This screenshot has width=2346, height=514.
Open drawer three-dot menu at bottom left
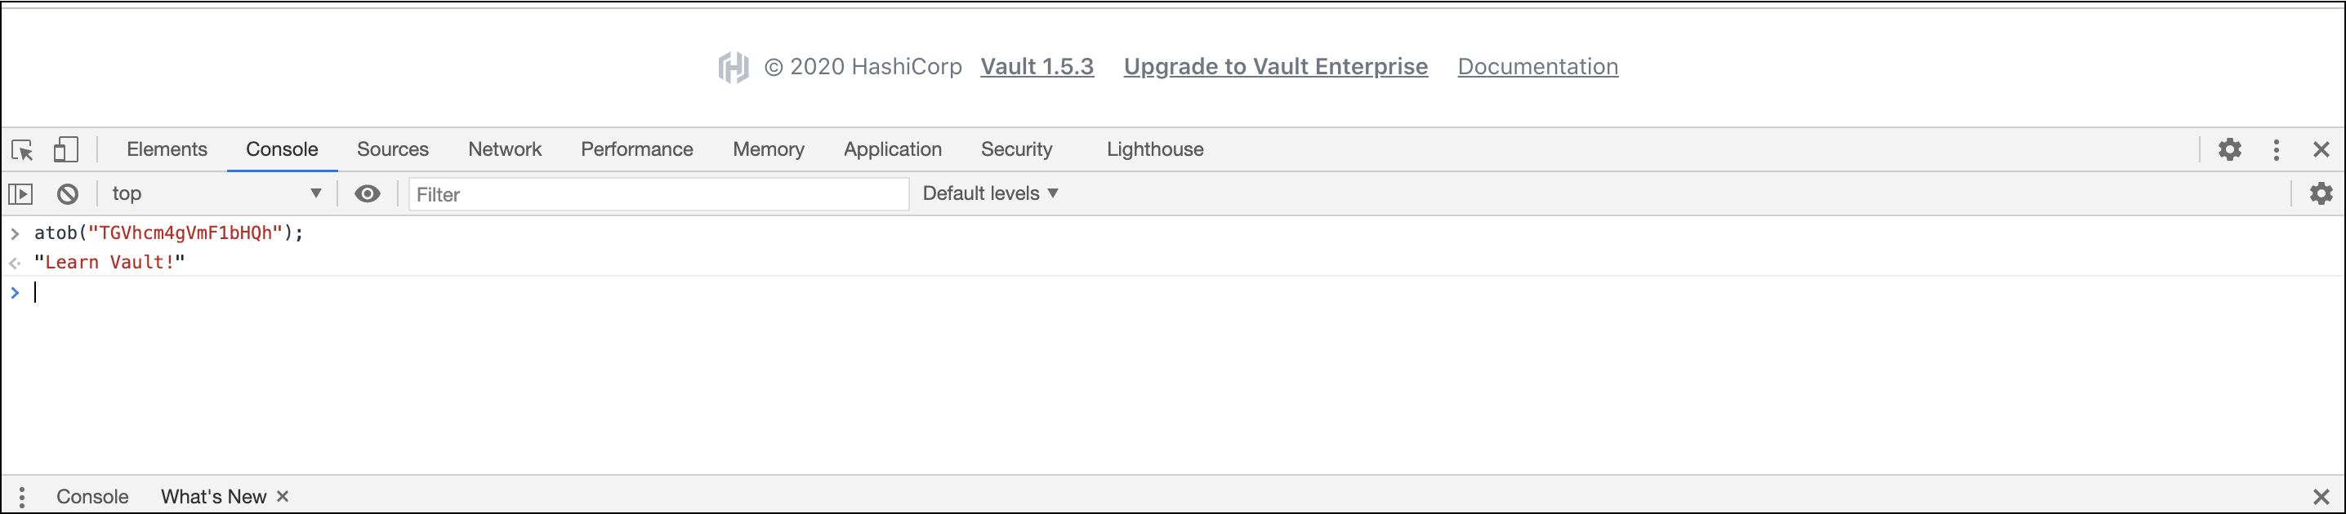(22, 497)
